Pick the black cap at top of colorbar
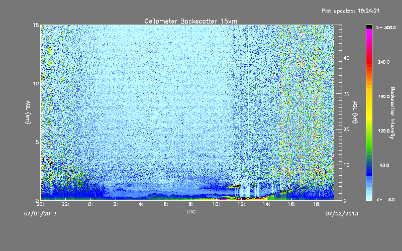This screenshot has width=402, height=251. tap(369, 27)
